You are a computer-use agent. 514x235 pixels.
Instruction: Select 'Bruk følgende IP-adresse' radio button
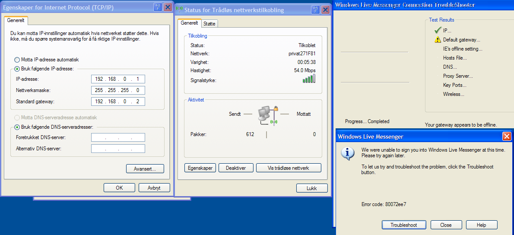(17, 69)
